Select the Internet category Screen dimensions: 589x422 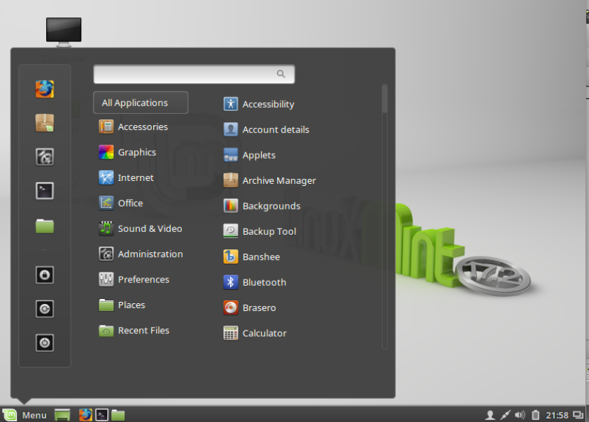tap(127, 177)
